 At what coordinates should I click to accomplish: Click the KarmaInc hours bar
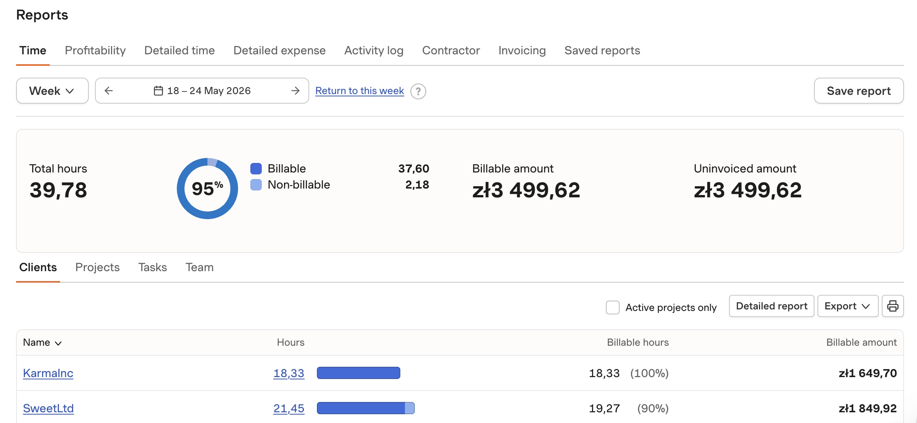(359, 373)
